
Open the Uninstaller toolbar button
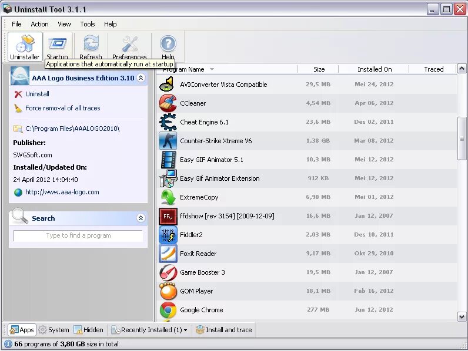pos(25,47)
